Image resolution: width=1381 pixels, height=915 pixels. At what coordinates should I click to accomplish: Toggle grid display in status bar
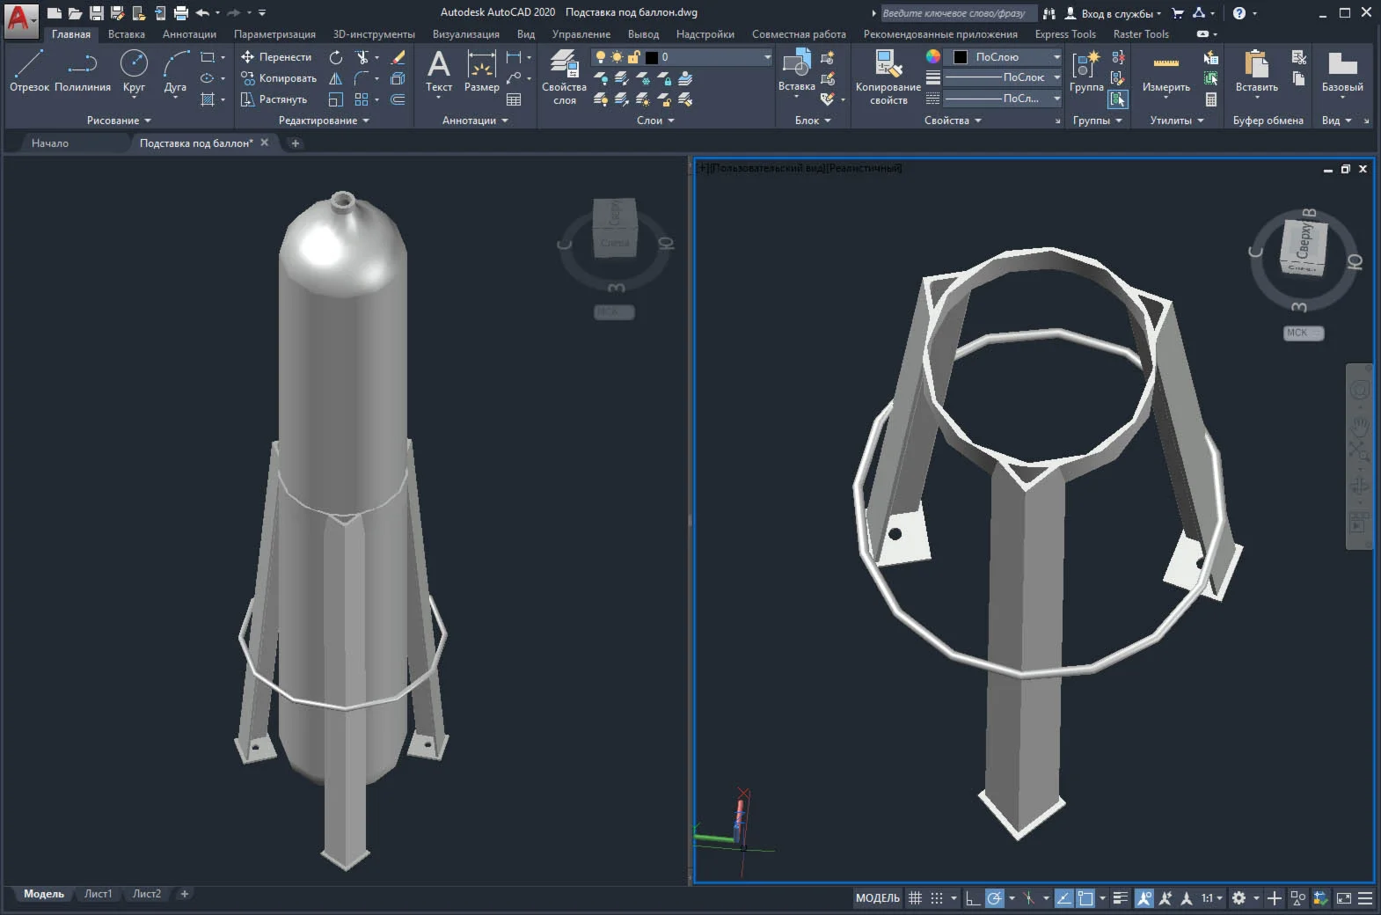coord(915,898)
